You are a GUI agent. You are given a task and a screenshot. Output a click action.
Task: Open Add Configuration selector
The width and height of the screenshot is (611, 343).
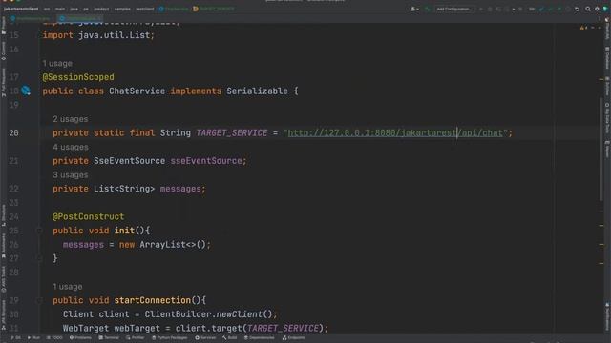454,9
